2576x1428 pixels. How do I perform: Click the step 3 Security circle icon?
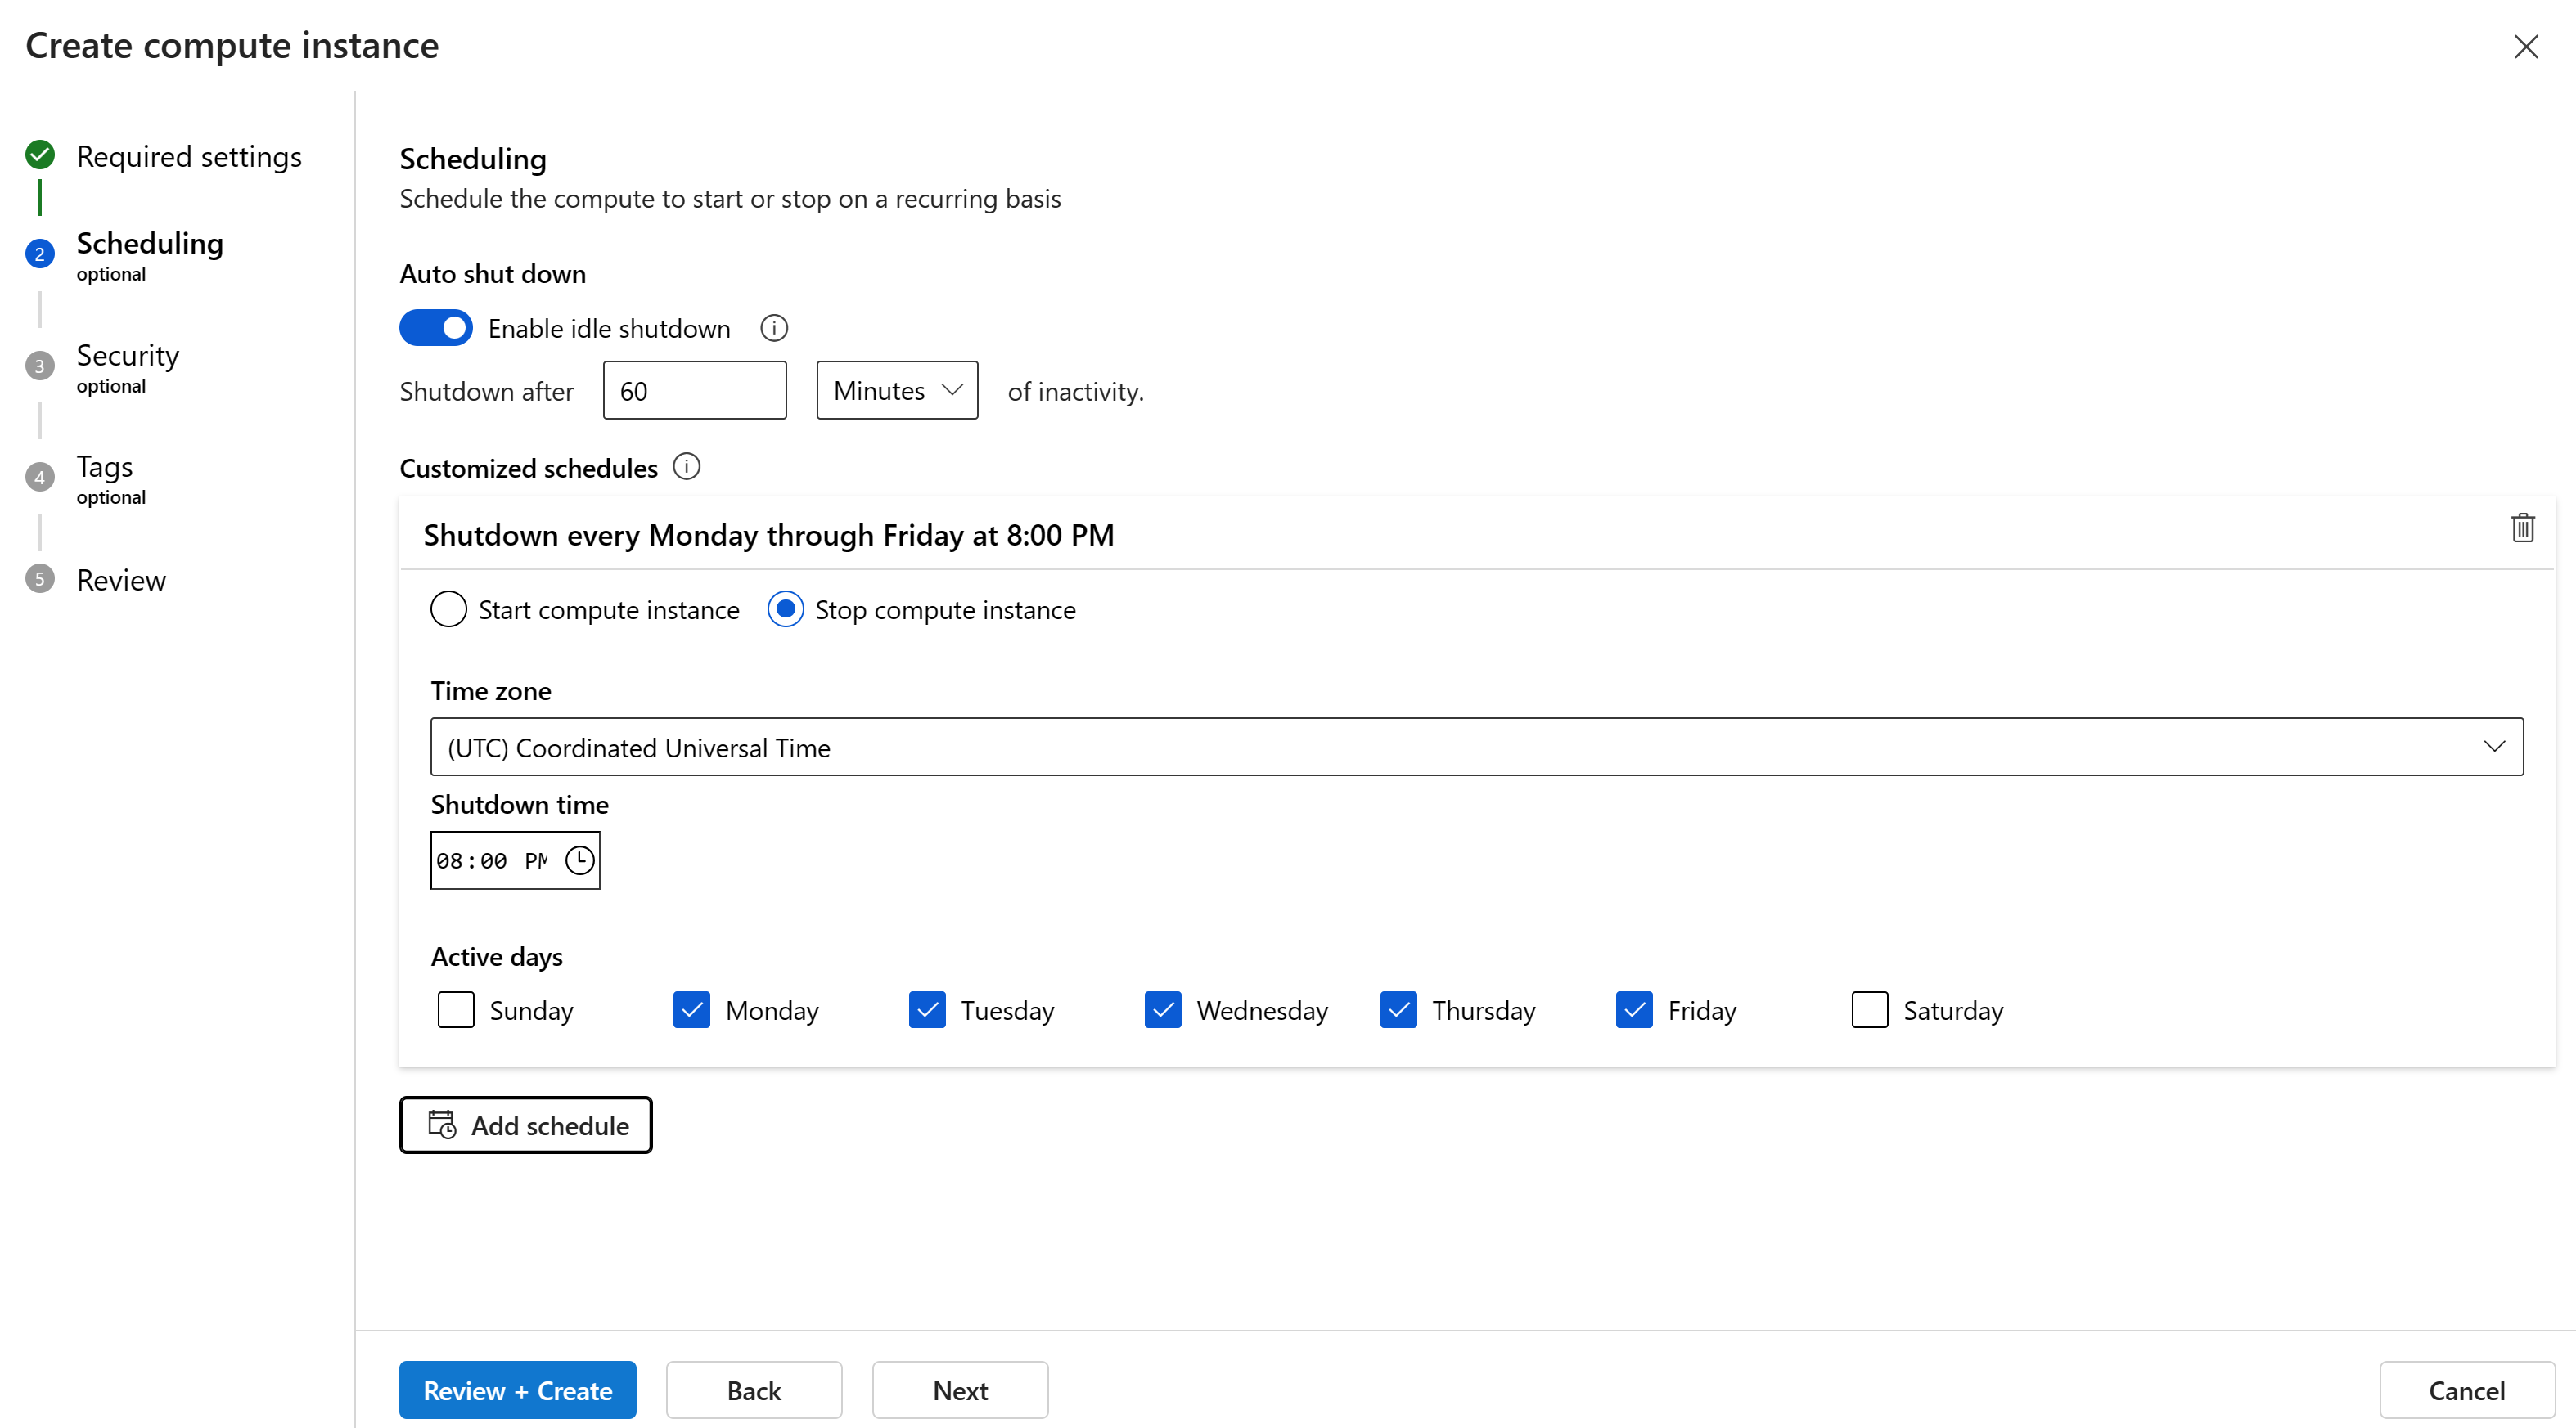[40, 366]
